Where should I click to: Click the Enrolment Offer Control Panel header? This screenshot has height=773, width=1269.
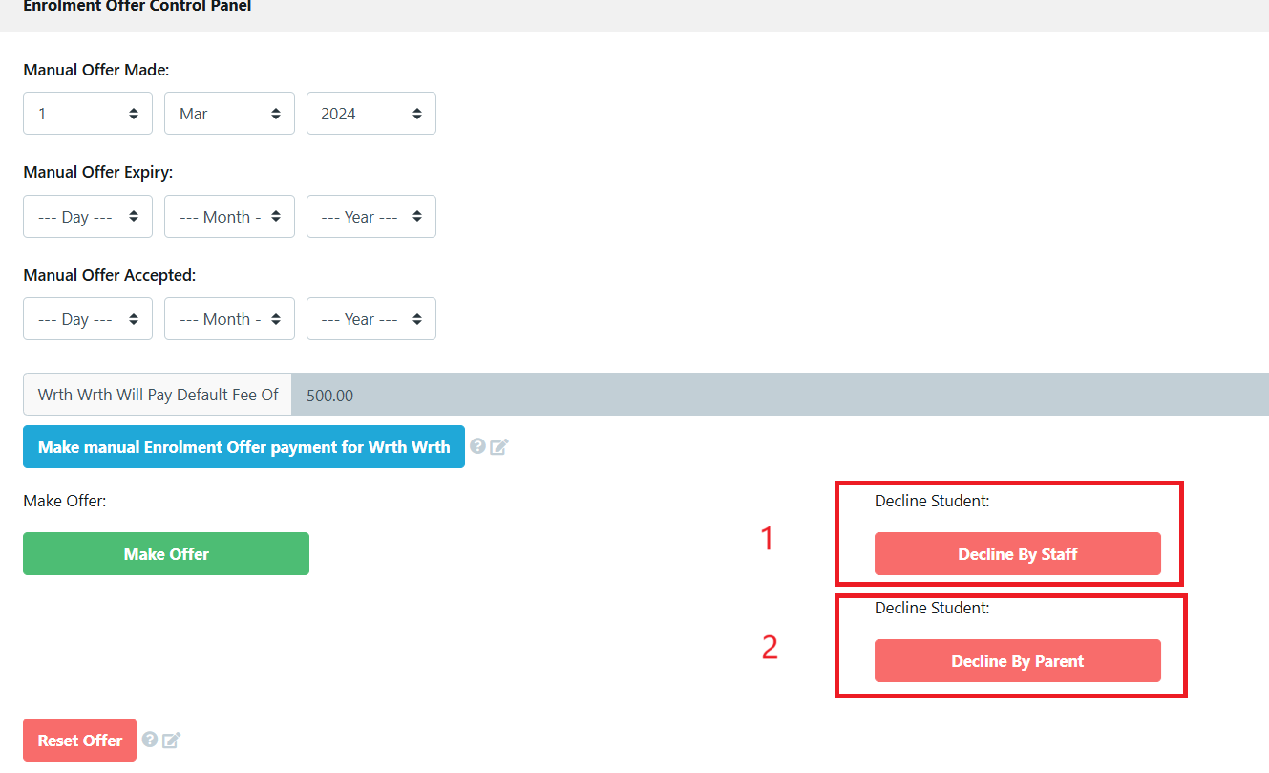pyautogui.click(x=137, y=7)
